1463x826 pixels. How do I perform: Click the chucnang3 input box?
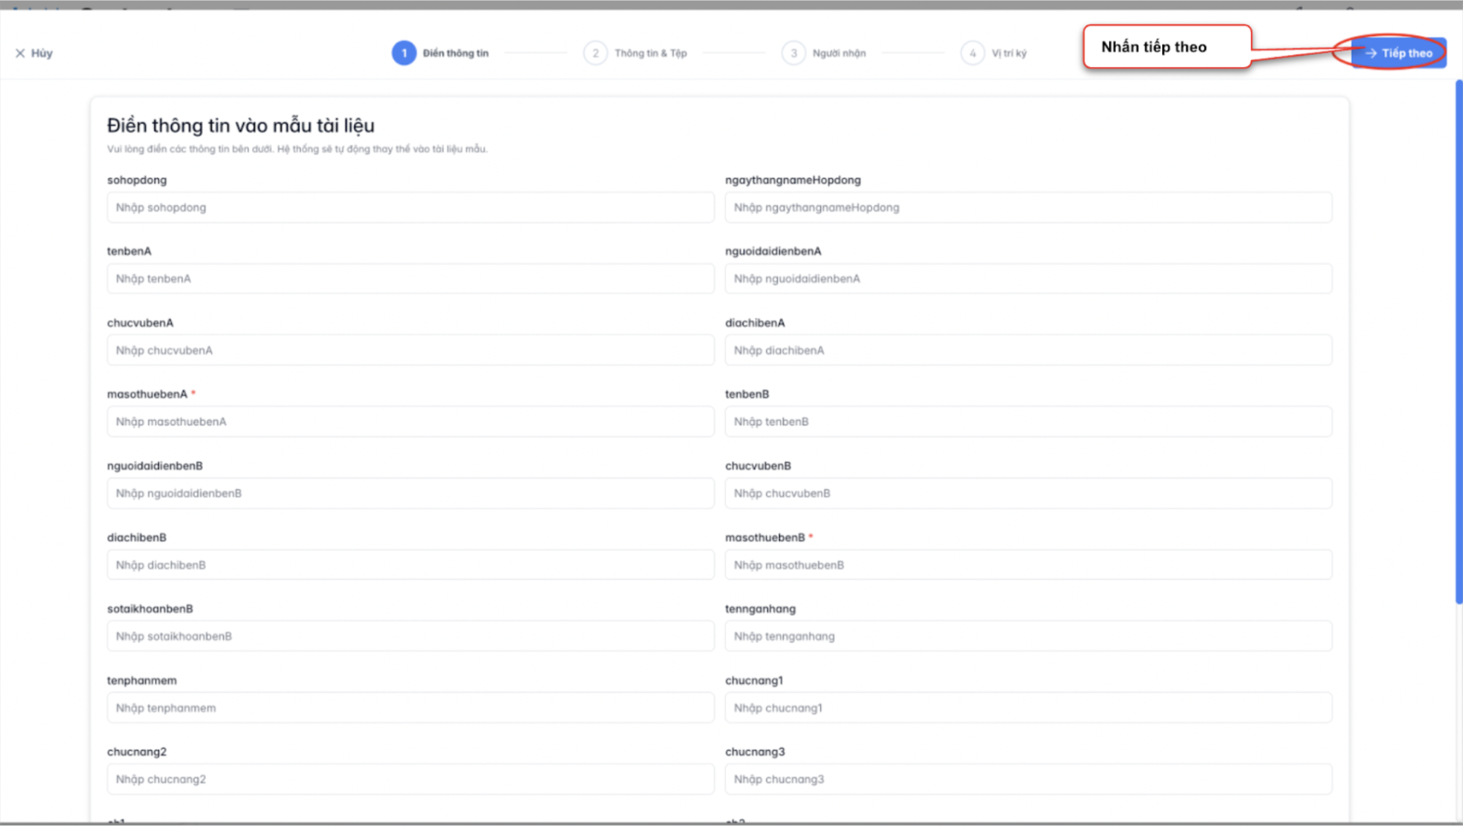pos(1028,779)
